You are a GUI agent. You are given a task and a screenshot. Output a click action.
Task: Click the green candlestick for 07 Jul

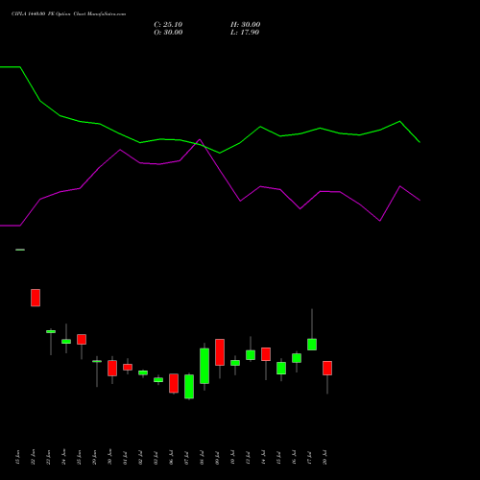click(x=189, y=387)
